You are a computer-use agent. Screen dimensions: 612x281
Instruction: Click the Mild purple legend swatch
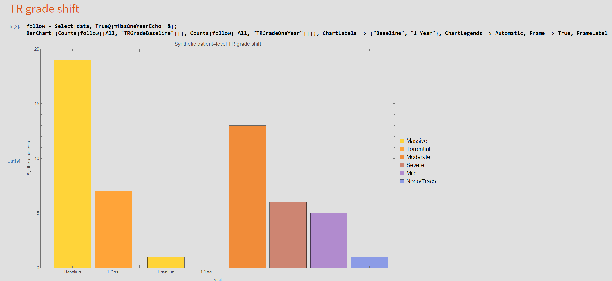click(x=402, y=173)
